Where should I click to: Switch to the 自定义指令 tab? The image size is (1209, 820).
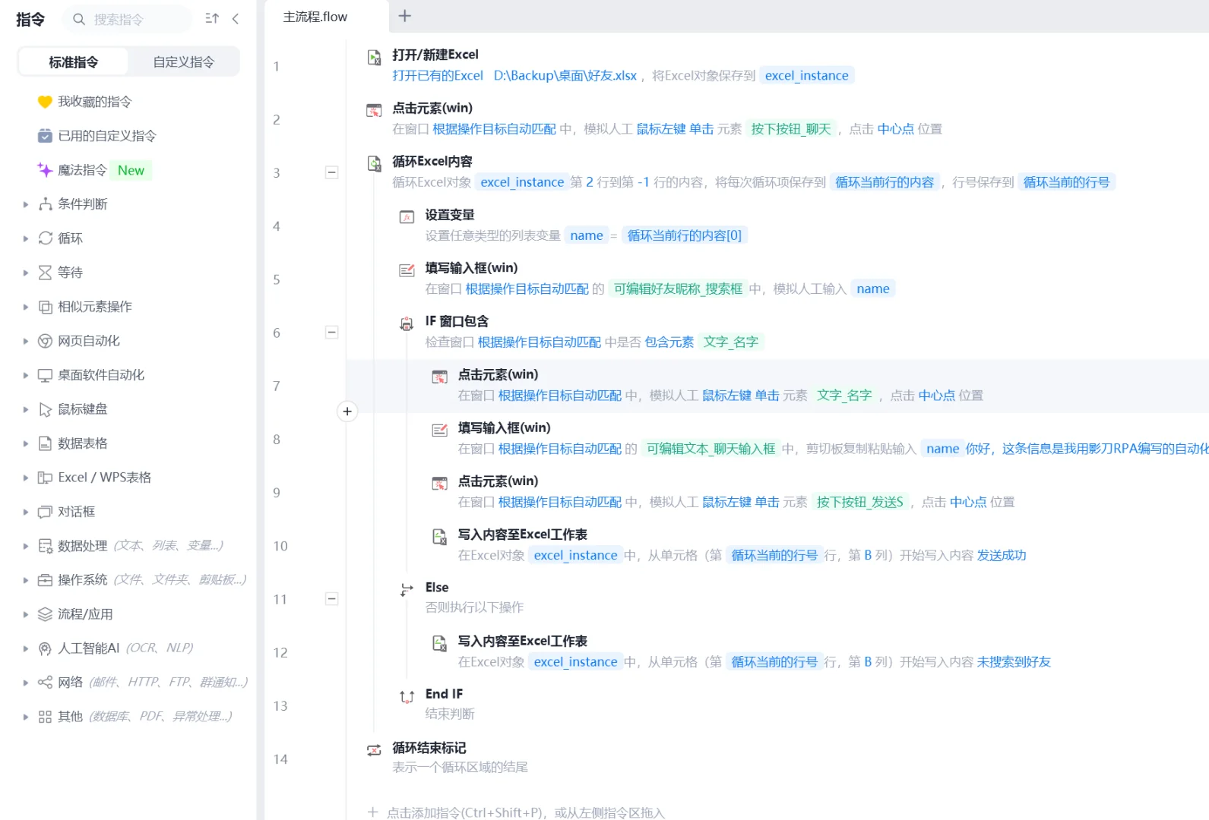pyautogui.click(x=184, y=62)
